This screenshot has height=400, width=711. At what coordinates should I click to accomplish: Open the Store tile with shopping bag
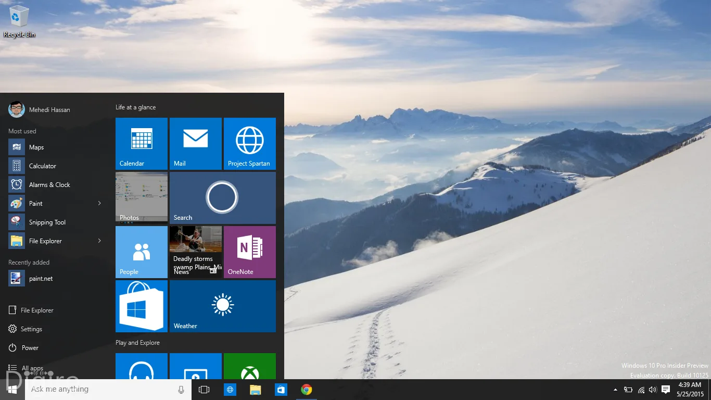[142, 306]
